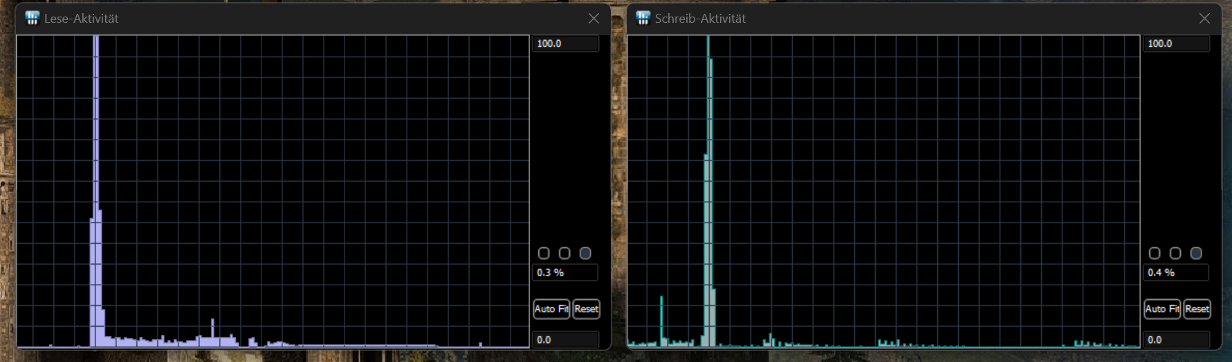Select the leftmost mode toggle in Lese-Aktivität
The width and height of the screenshot is (1232, 362).
click(544, 253)
